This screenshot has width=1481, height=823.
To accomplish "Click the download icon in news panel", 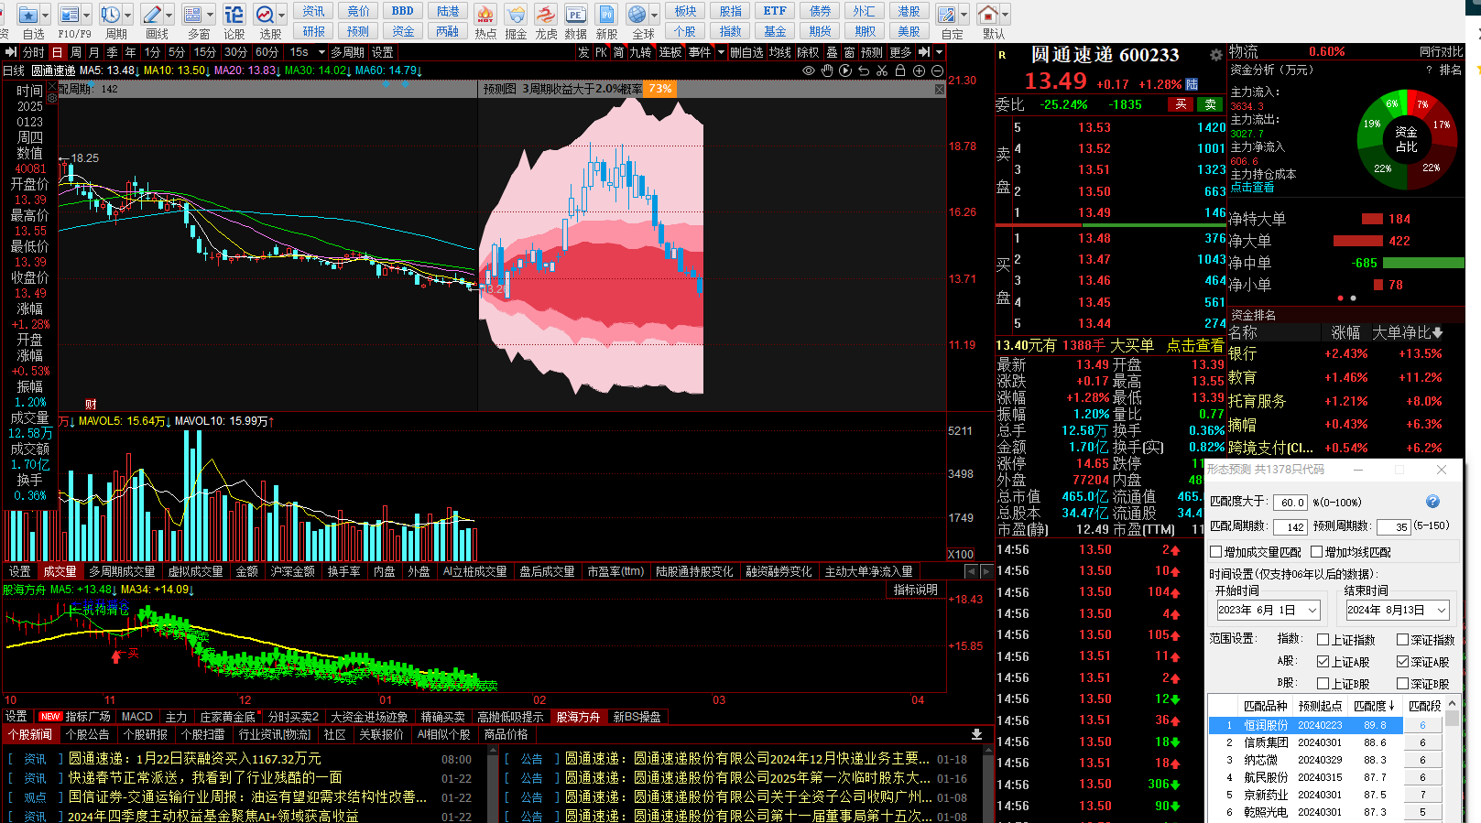I will click(976, 734).
